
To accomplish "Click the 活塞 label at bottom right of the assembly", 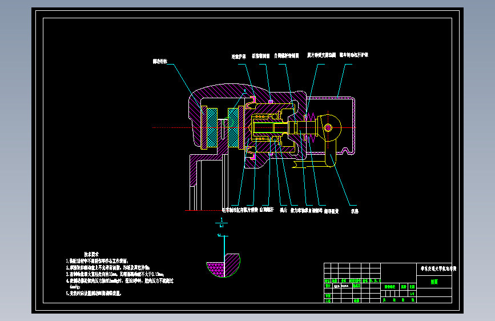I will point(355,211).
